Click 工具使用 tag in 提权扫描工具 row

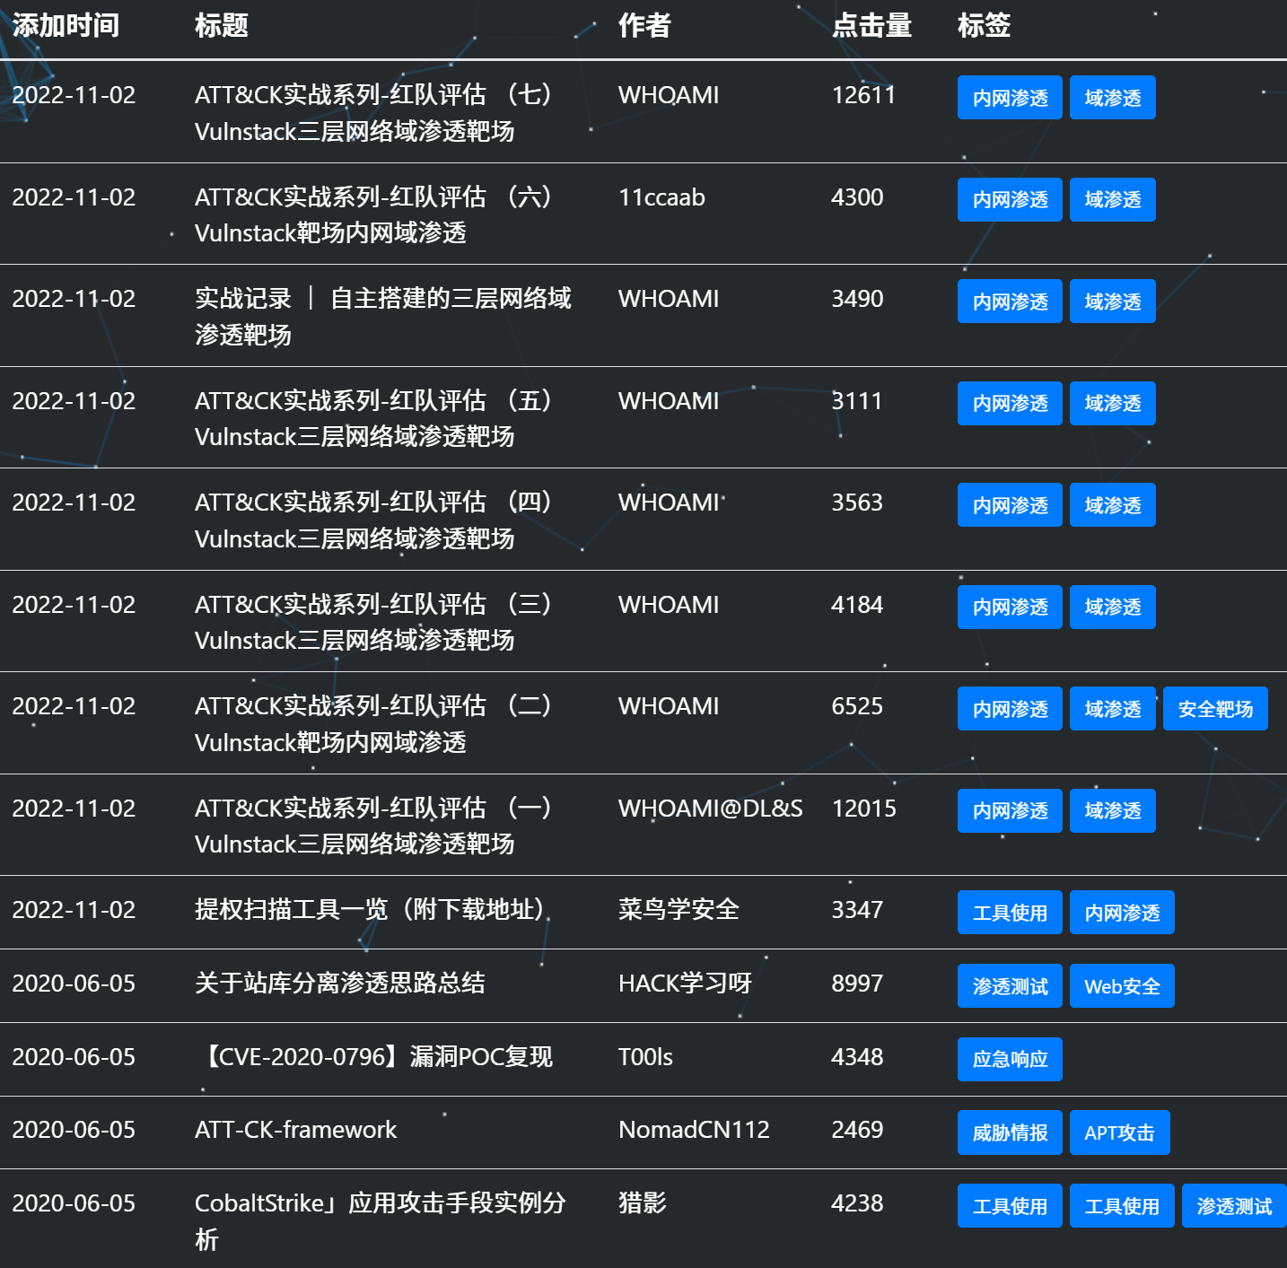coord(1010,913)
